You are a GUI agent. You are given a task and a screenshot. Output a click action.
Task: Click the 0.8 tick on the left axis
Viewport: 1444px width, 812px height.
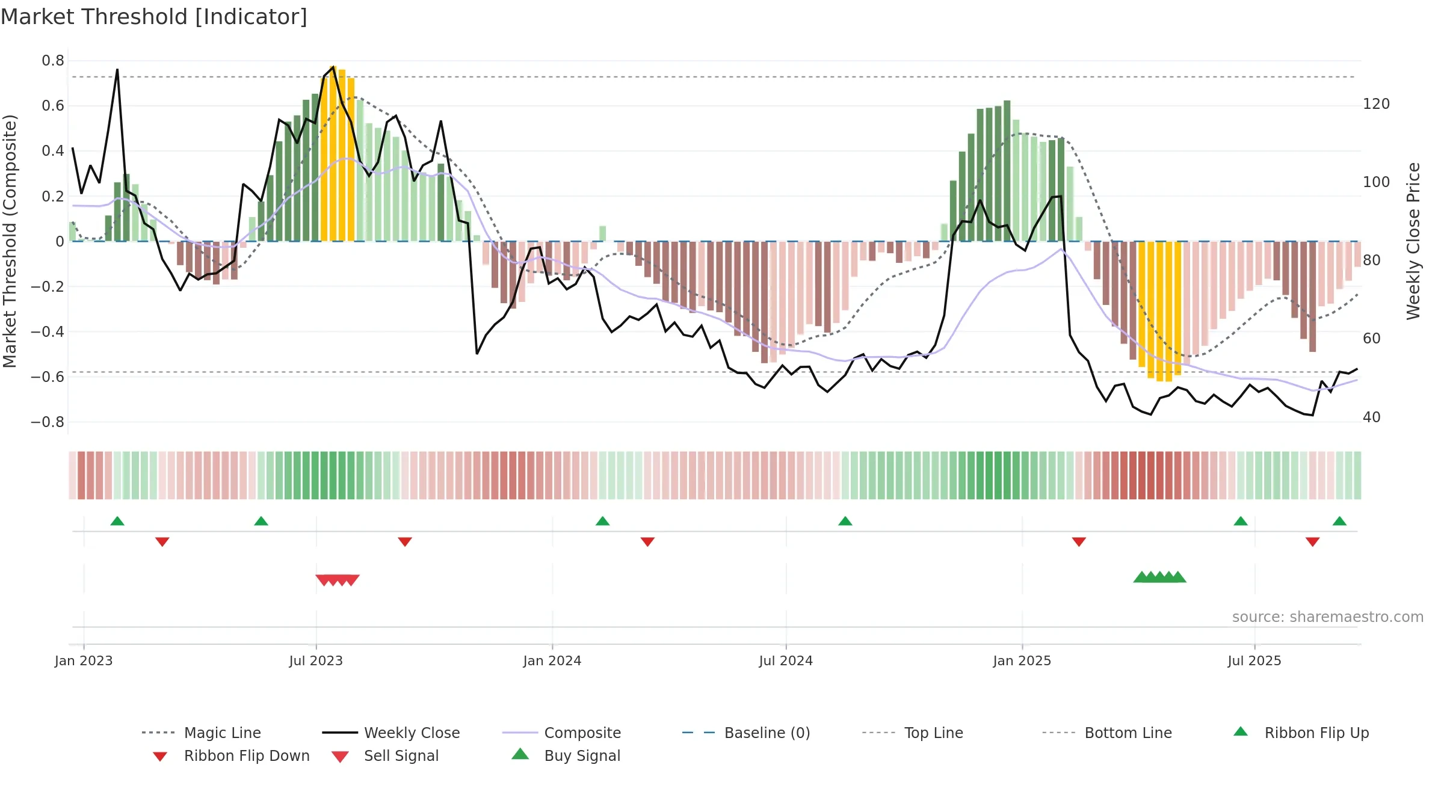(x=53, y=61)
